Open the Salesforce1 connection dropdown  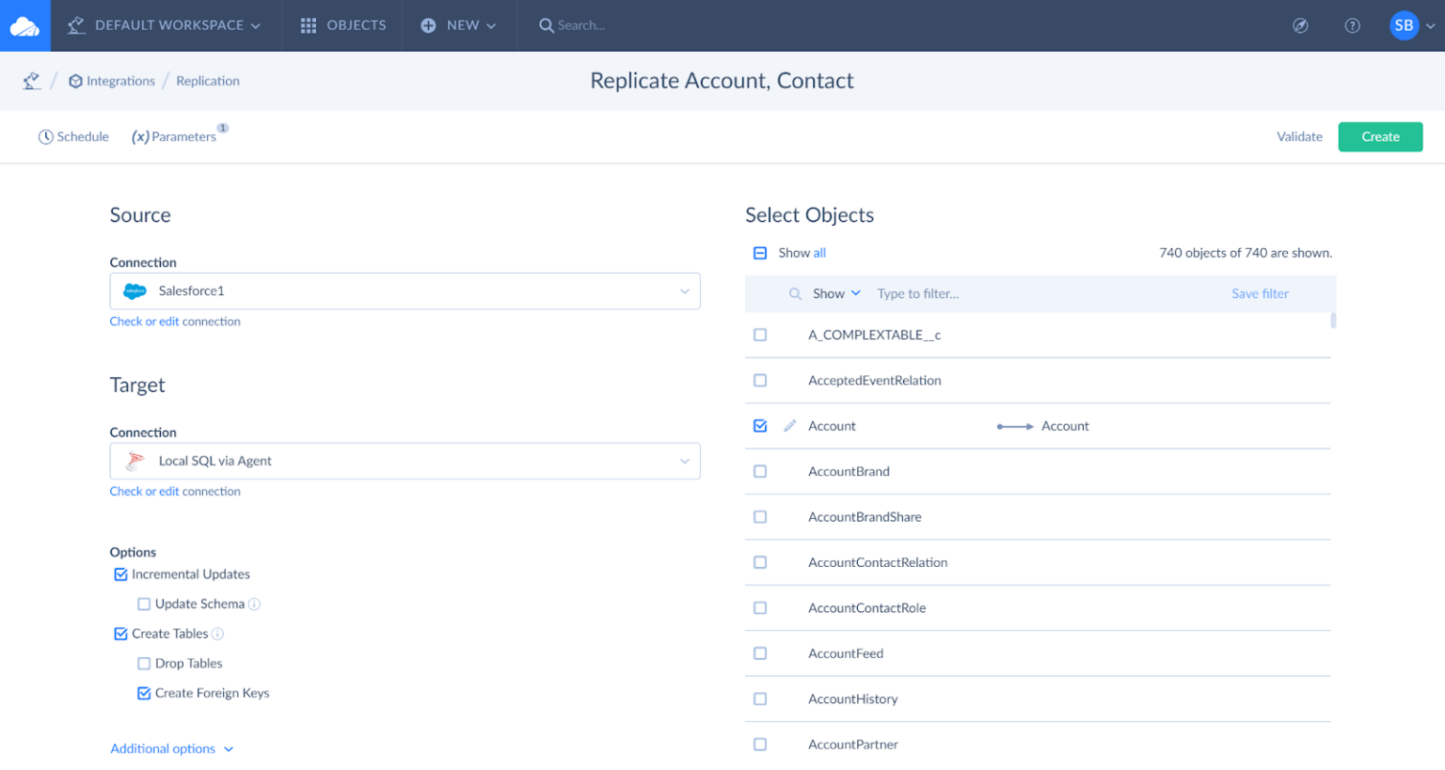point(685,291)
